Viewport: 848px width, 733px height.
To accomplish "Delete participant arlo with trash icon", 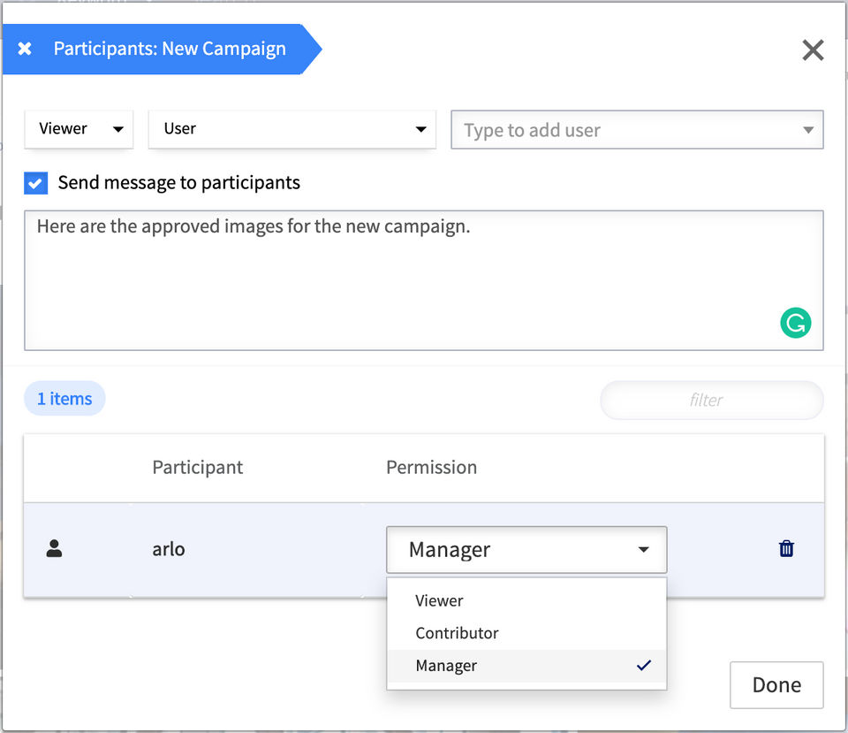I will pos(786,549).
